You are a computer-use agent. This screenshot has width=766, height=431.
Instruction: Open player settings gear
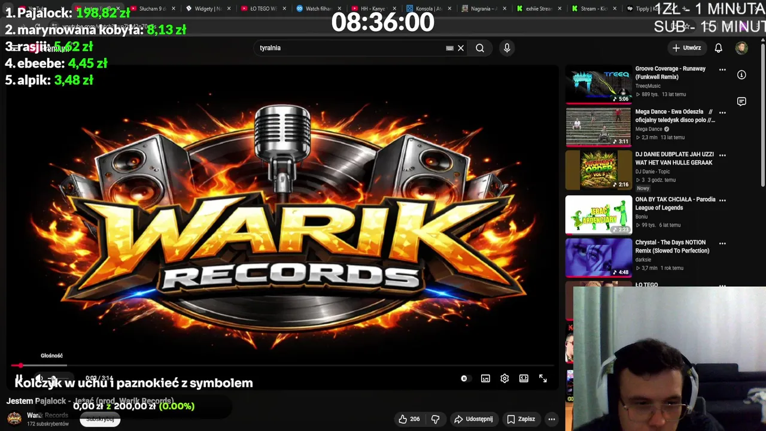504,378
